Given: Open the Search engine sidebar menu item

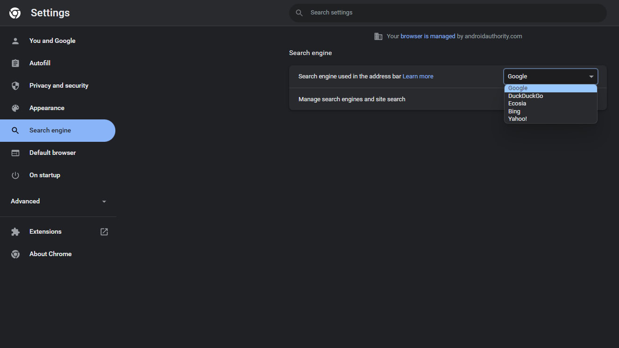Looking at the screenshot, I should [x=50, y=131].
